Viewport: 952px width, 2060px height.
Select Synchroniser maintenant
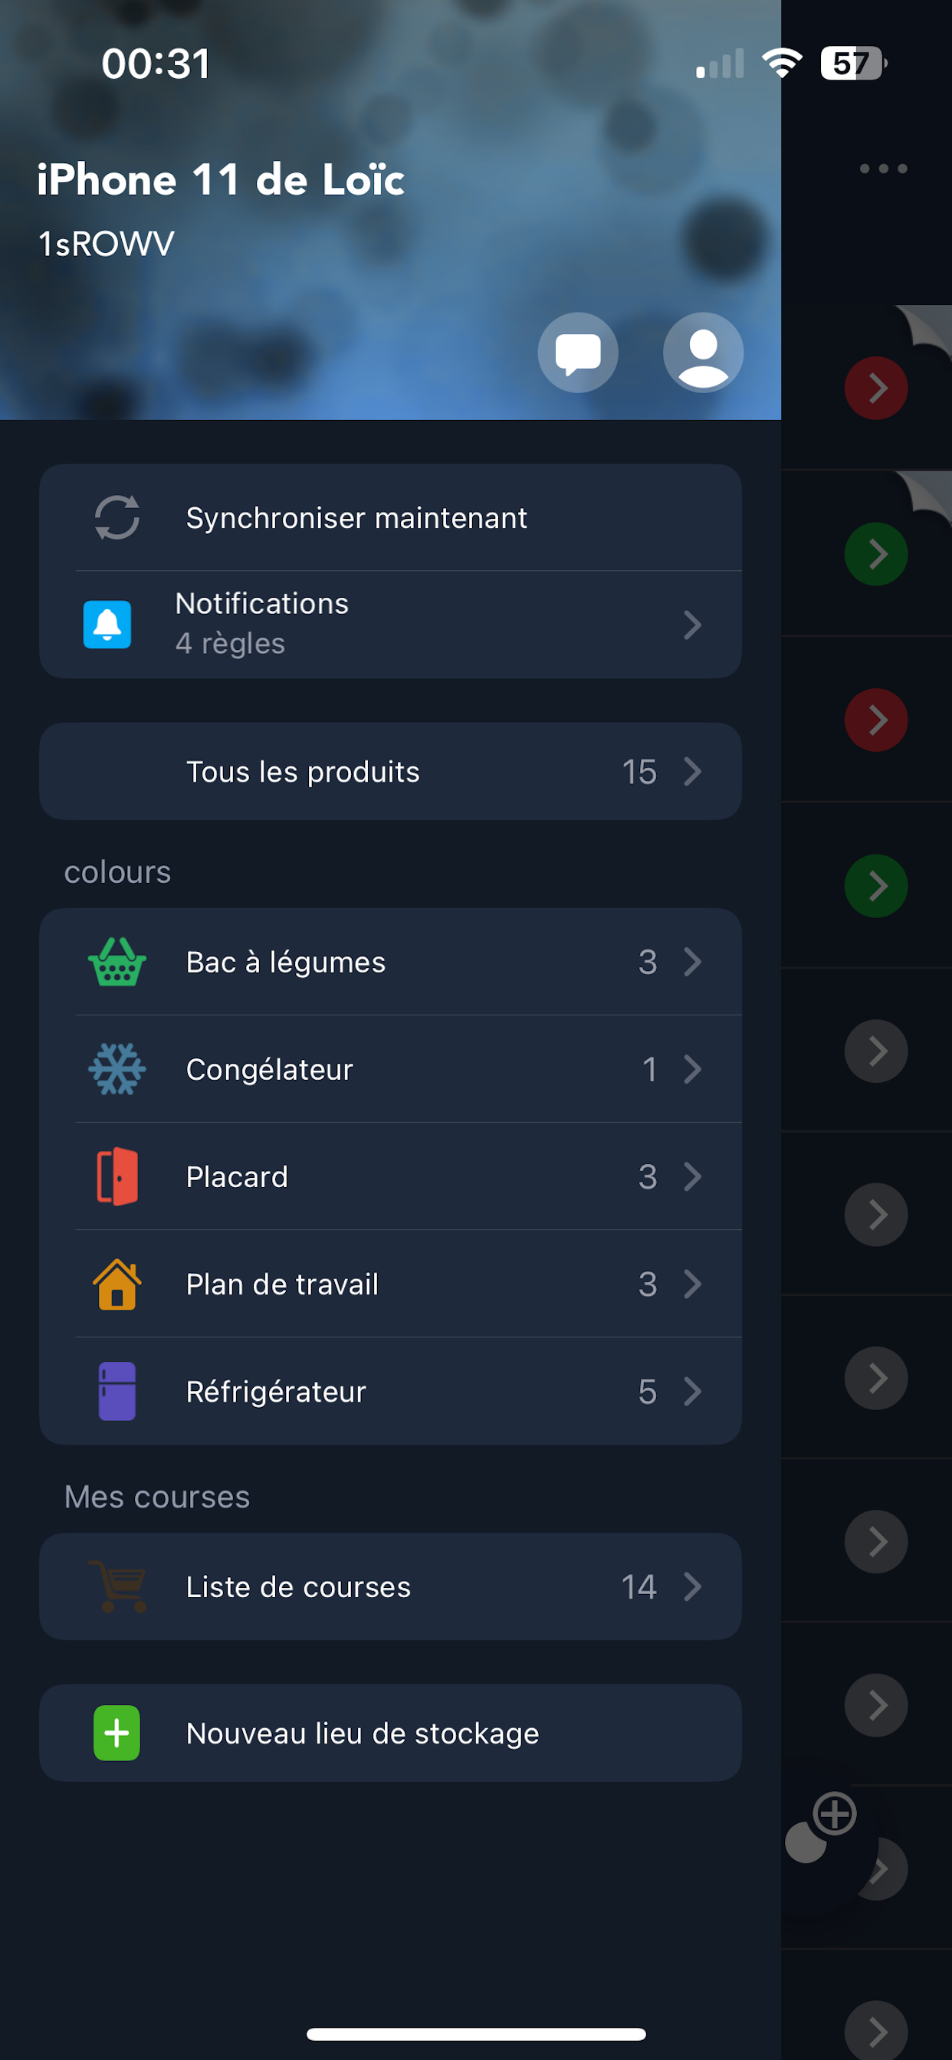click(x=356, y=517)
